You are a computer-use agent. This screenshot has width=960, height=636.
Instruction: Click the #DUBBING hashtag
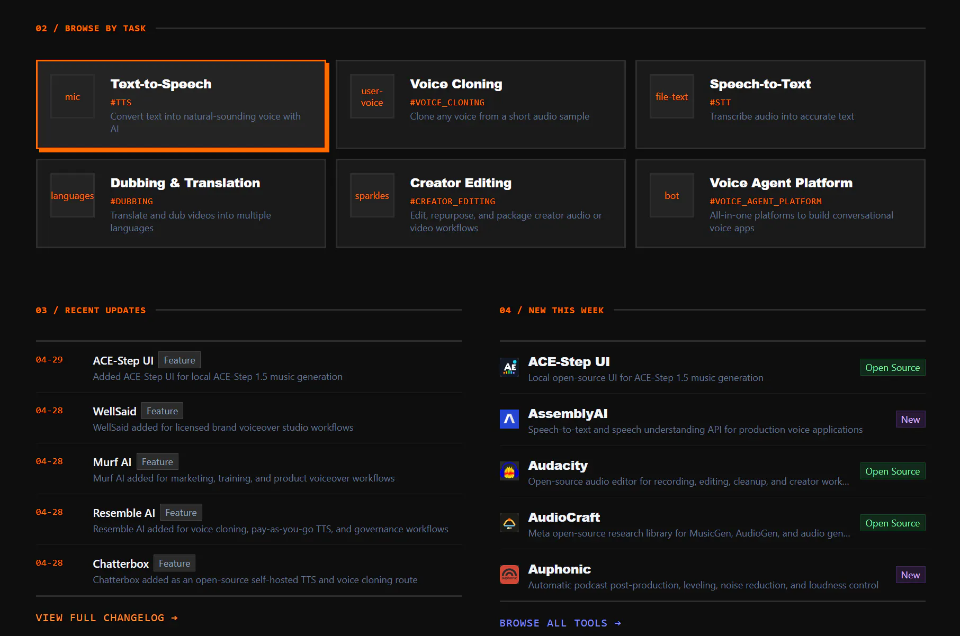pos(131,202)
